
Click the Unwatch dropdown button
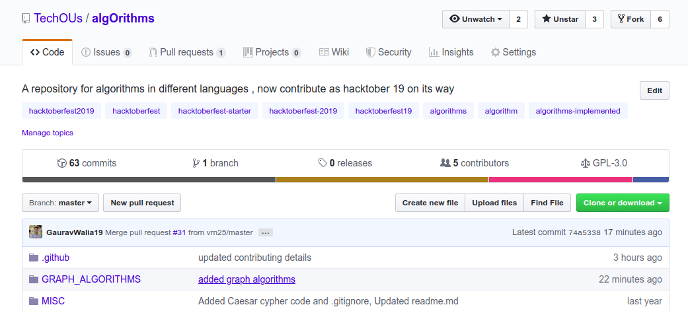click(476, 19)
